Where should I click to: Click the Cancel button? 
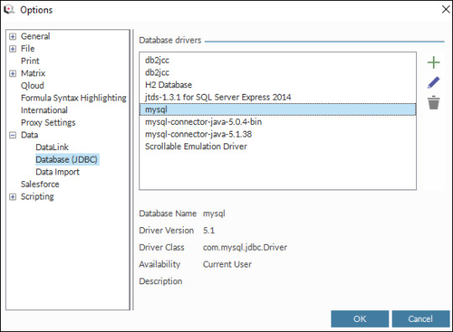coord(420,319)
